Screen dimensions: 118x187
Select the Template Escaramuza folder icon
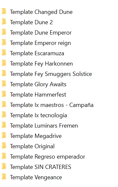click(x=4, y=53)
